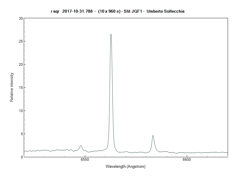Screen dimensions: 235x176
Task: Click the y-axis tick label 0
Action: (21, 157)
